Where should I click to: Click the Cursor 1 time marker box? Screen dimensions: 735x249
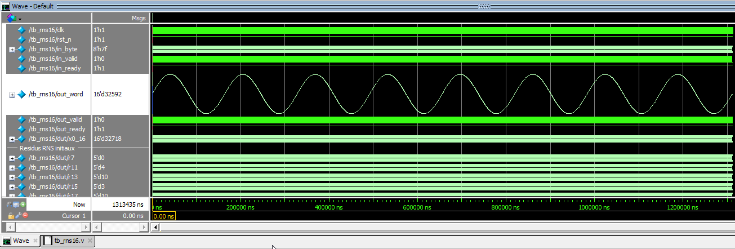tap(164, 216)
